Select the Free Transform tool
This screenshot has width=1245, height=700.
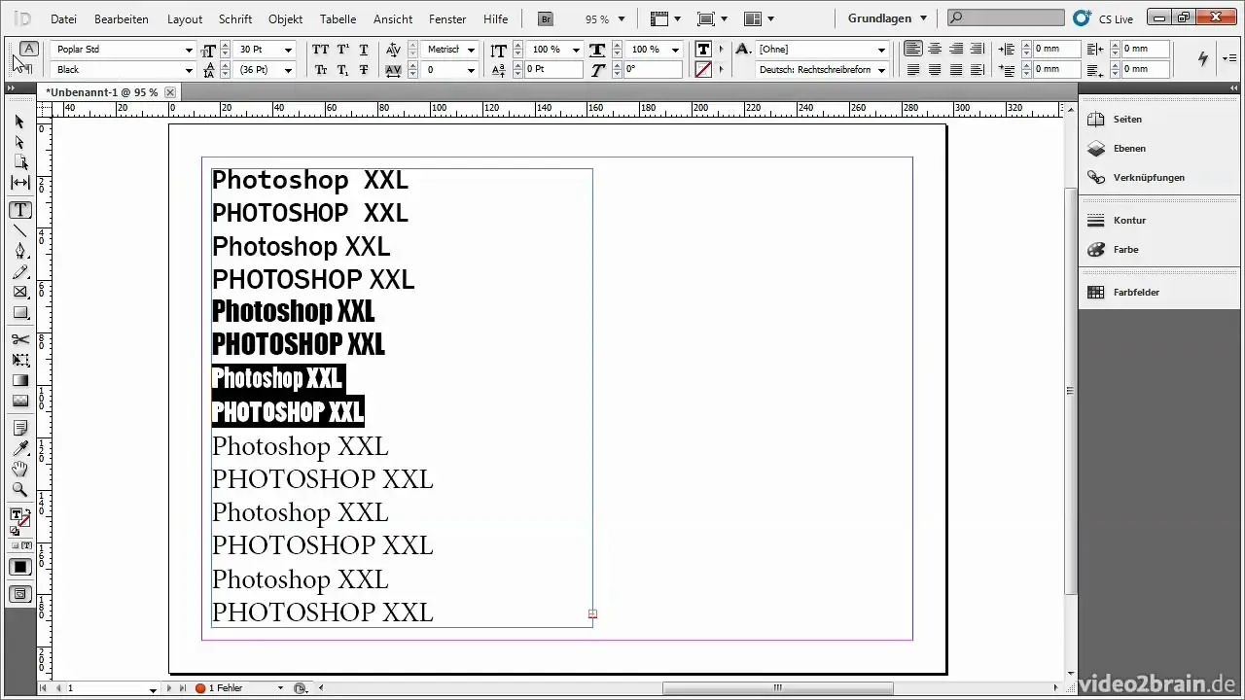(x=19, y=360)
